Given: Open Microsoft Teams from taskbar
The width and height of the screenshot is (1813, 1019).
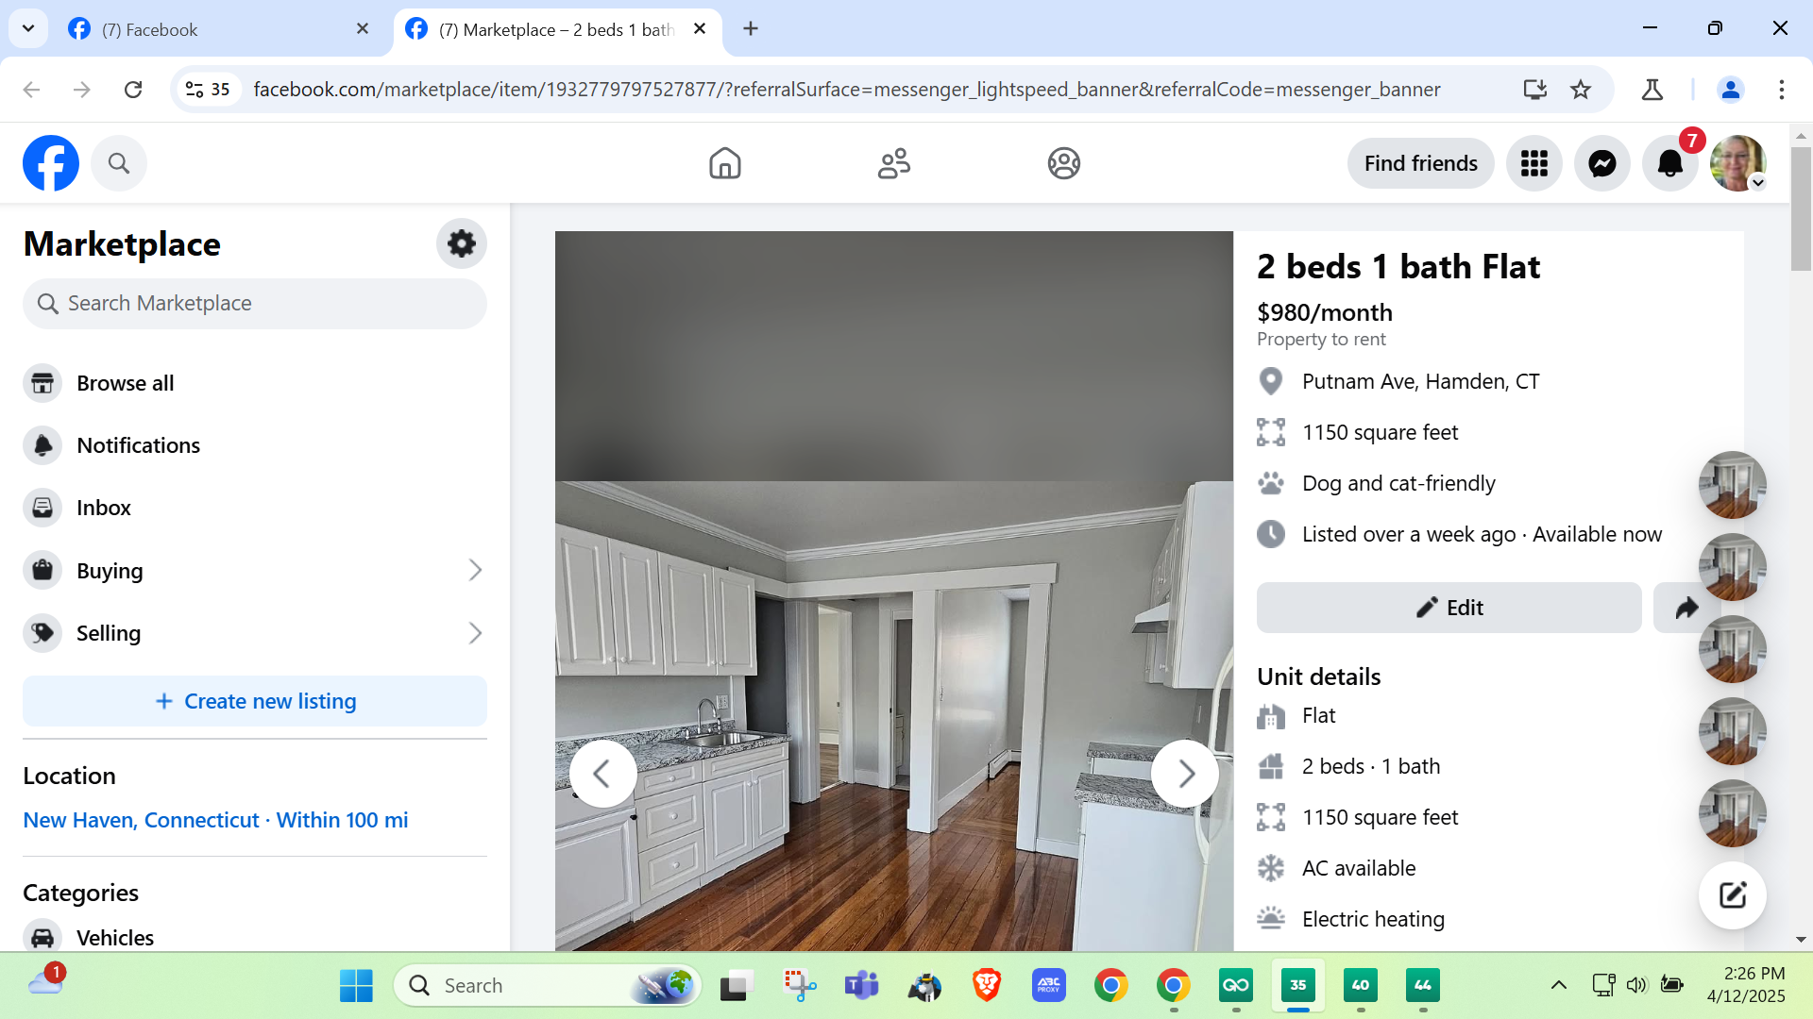Looking at the screenshot, I should point(861,986).
